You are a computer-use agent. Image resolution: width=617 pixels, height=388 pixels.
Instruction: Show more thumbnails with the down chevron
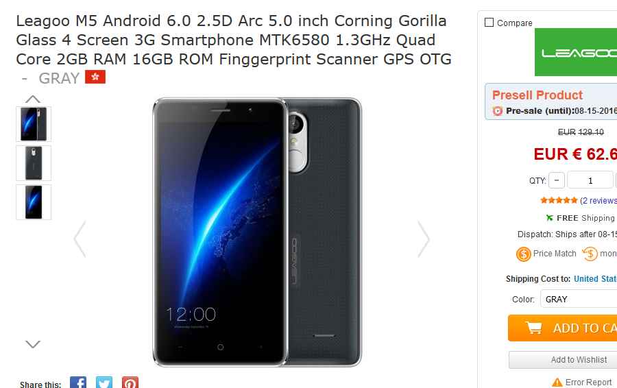(33, 344)
